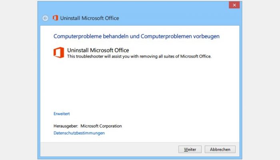Screen dimensions: 280x160
Task: Click the window title text Uninstall Microsoft Office
Action: click(x=90, y=18)
